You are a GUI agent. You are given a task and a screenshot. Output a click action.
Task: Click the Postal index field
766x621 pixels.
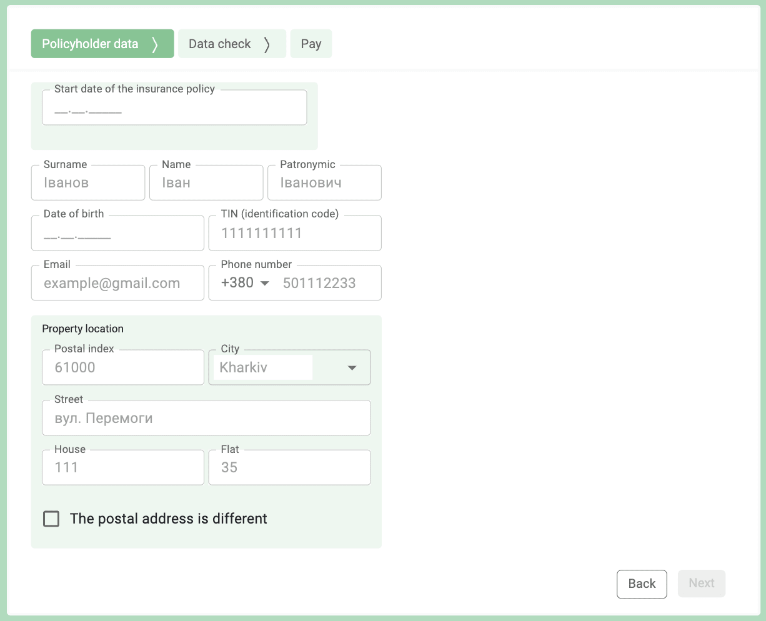tap(122, 367)
